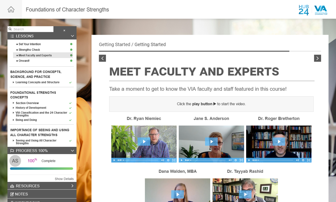Mute Jane S. Anderson's video
The height and width of the screenshot is (202, 336).
(230, 160)
